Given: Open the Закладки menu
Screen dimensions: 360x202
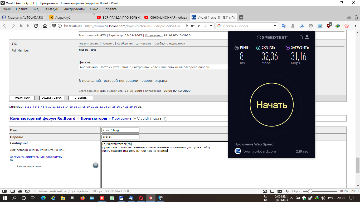Looking at the screenshot, I should pos(51,9).
